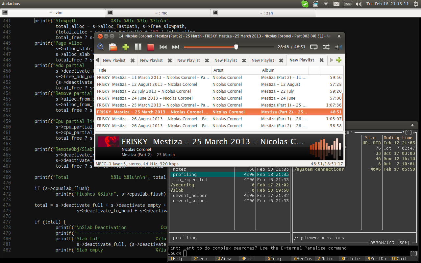Select the 58:58 Mestiza 26 August track
The height and width of the screenshot is (263, 421).
click(219, 126)
